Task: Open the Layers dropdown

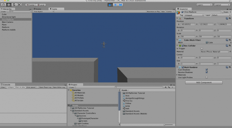Action: click(x=204, y=5)
